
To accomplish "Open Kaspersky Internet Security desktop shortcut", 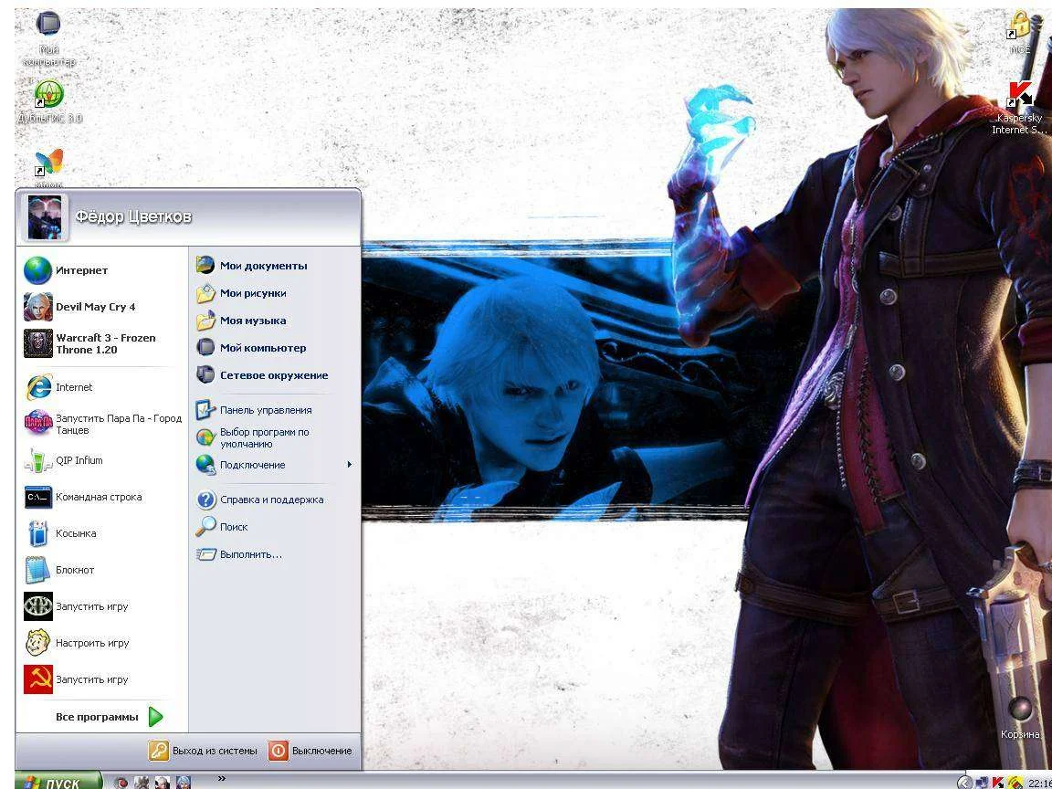I will [1020, 108].
